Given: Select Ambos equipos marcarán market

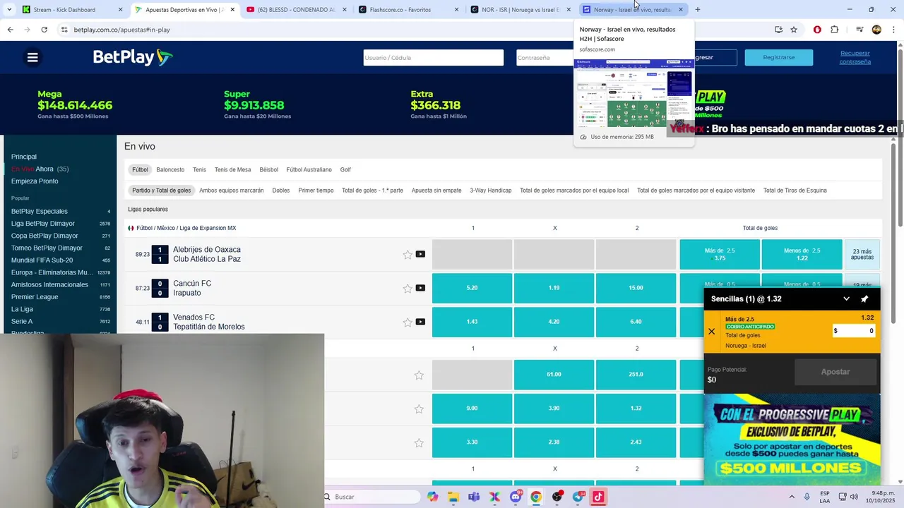Looking at the screenshot, I should pyautogui.click(x=232, y=190).
